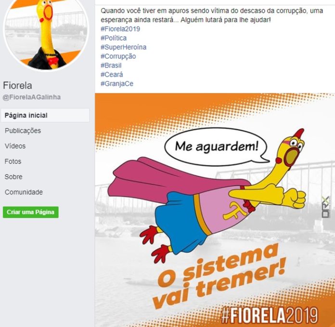Follow the #Fiorela2019 hashtag link
The width and height of the screenshot is (335, 327).
coord(120,29)
